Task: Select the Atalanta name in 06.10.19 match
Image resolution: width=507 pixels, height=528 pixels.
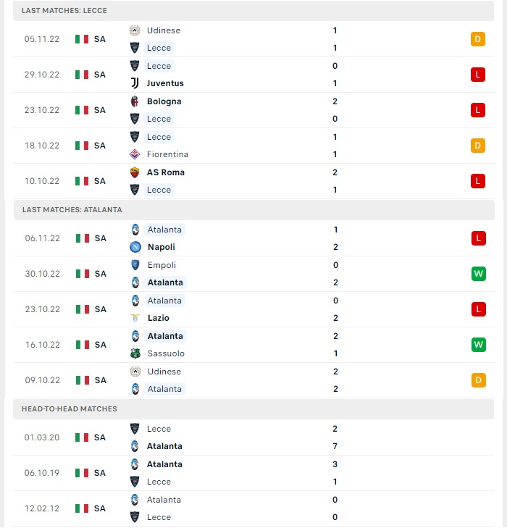Action: tap(164, 464)
